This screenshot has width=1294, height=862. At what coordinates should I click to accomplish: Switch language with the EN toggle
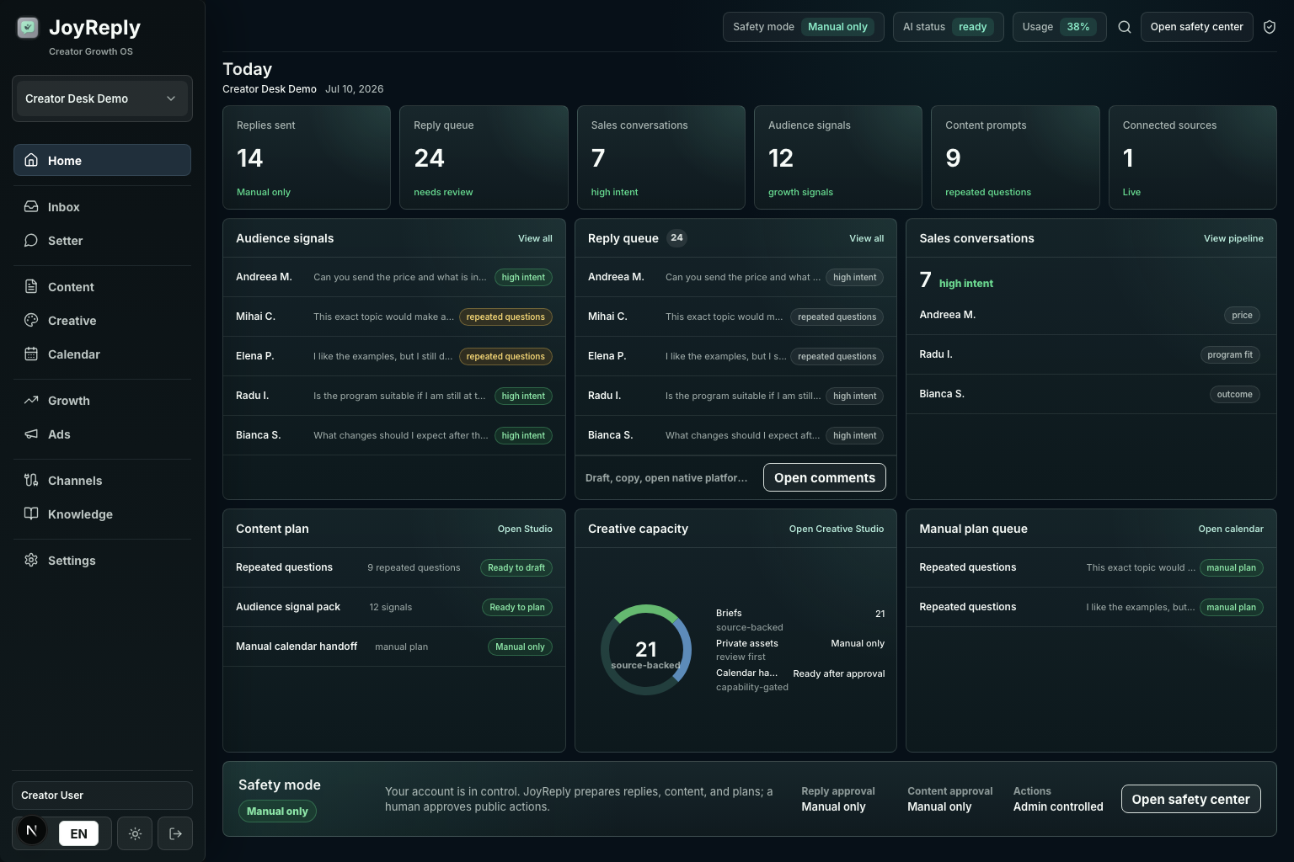pyautogui.click(x=78, y=833)
